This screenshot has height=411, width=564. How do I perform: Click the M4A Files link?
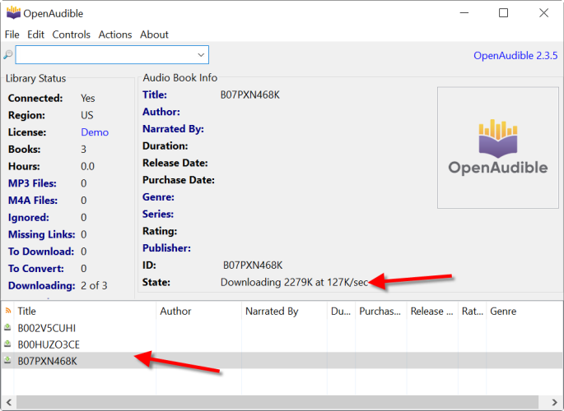33,201
